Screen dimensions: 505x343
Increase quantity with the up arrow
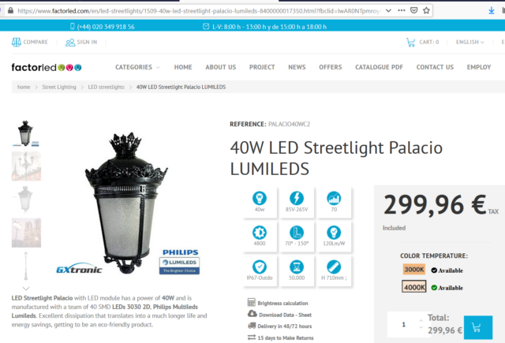(421, 320)
